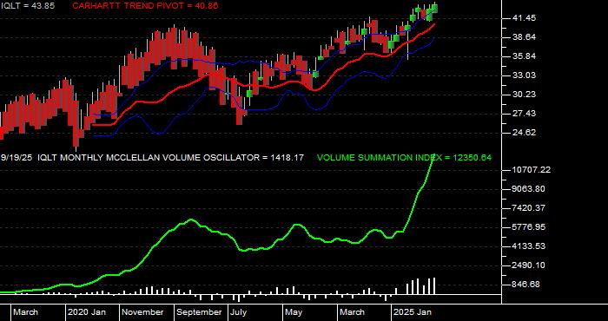
Task: Click the March label before 2025 Jan
Action: [353, 312]
